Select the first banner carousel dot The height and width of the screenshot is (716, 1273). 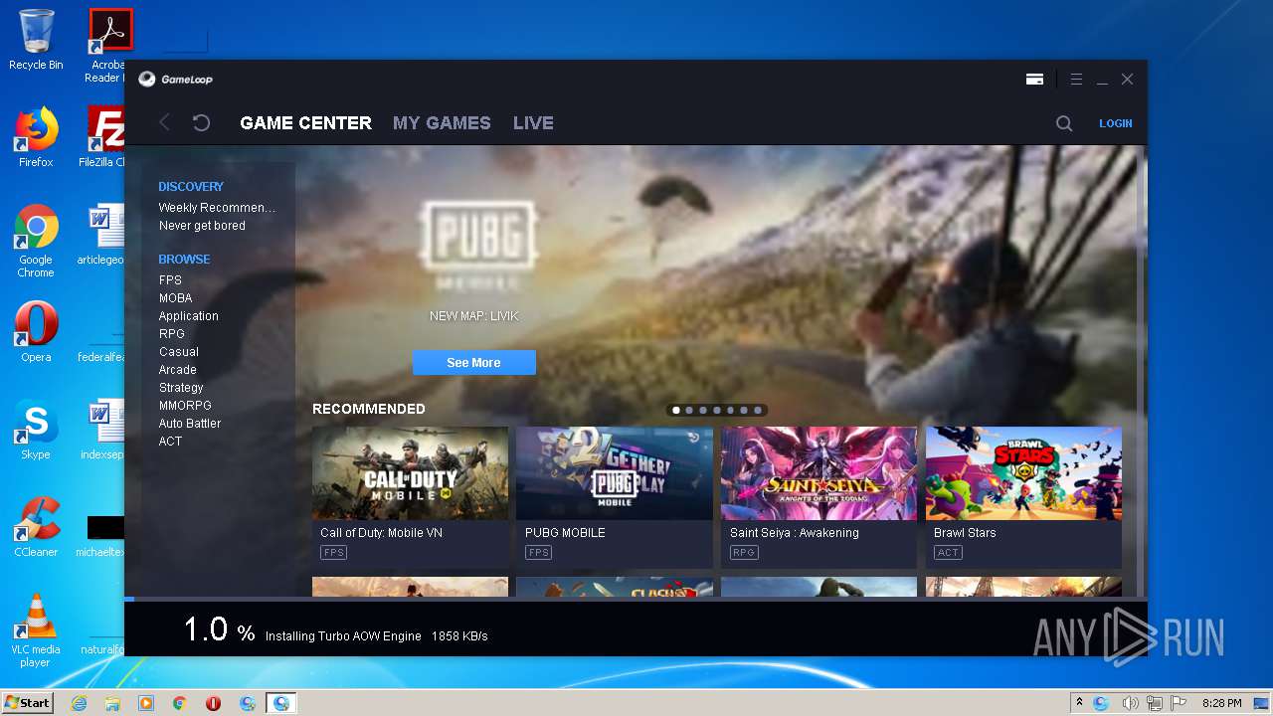click(x=676, y=410)
